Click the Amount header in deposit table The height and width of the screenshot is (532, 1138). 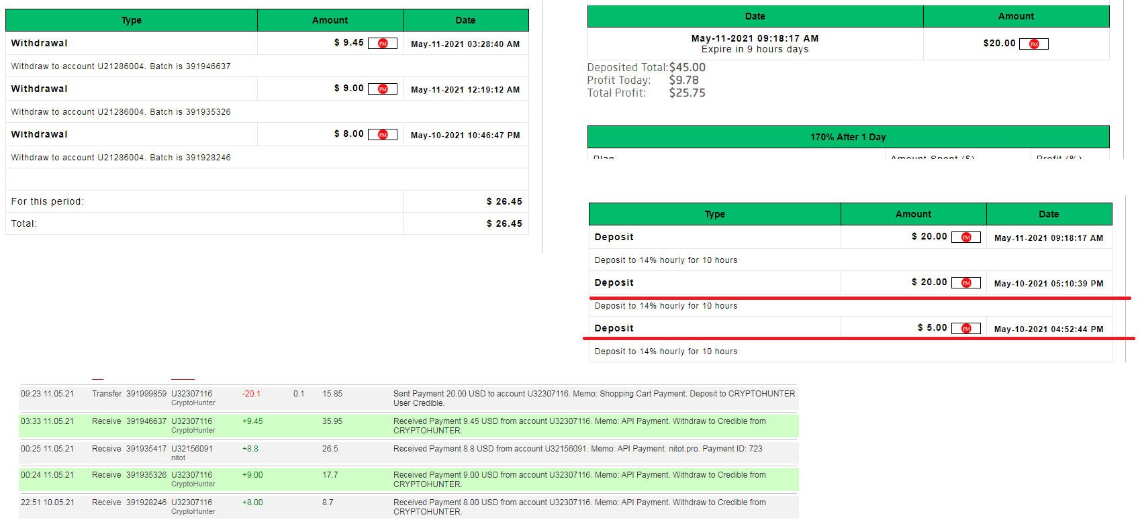pyautogui.click(x=914, y=214)
